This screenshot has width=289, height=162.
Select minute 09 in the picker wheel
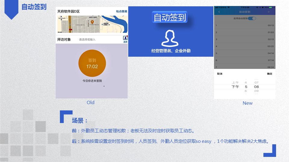click(256, 91)
